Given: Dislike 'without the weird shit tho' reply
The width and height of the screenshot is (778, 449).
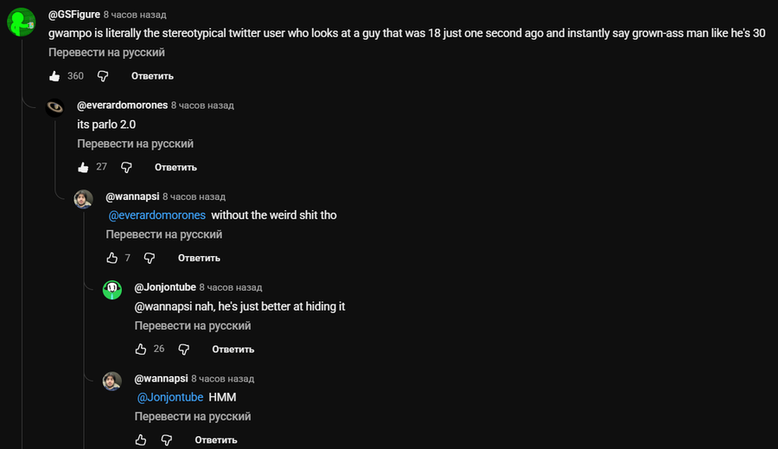Looking at the screenshot, I should tap(150, 258).
